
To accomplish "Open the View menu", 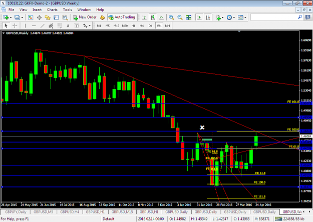I will (x=23, y=9).
